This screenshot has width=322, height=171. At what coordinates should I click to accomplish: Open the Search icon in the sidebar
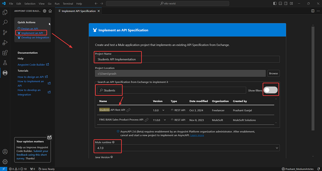(5, 22)
